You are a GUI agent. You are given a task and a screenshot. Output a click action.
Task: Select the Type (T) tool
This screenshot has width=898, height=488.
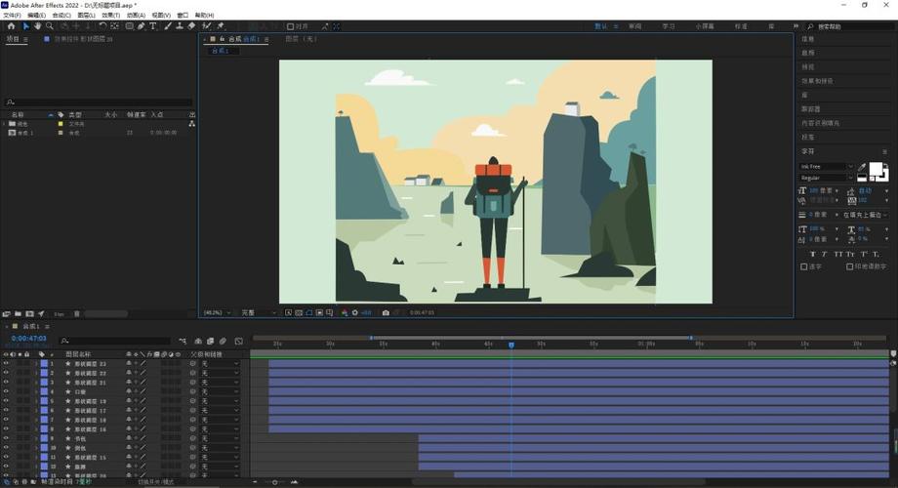click(153, 26)
